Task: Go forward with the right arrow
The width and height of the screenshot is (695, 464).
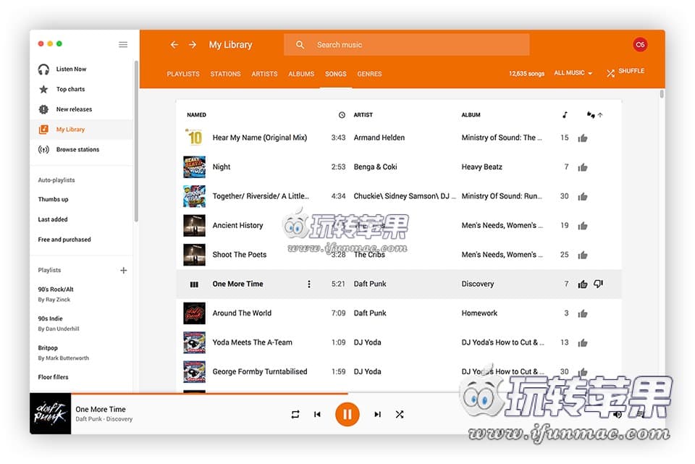Action: [193, 45]
